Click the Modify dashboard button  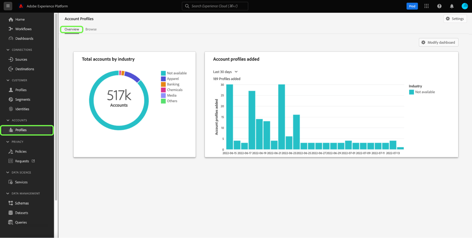tap(438, 42)
